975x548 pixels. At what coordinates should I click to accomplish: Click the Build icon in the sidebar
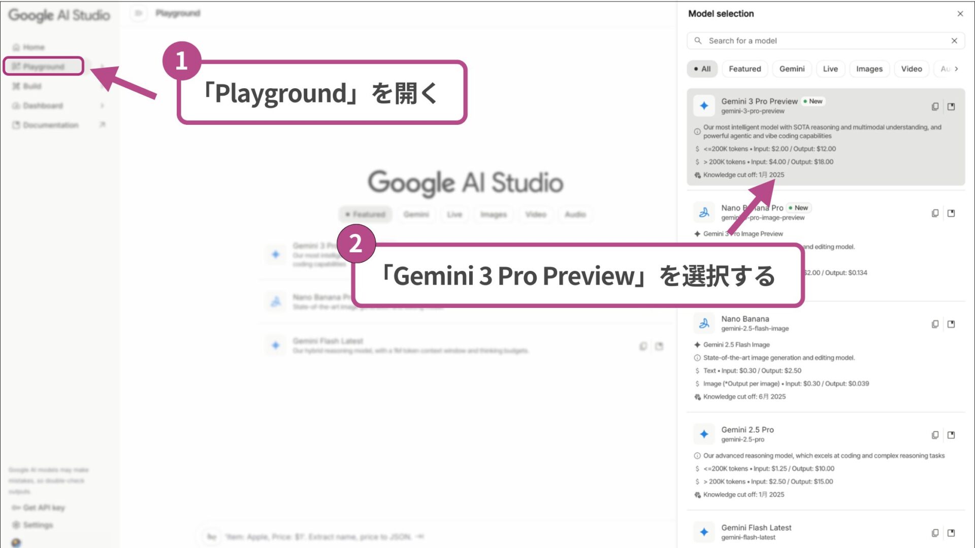click(x=17, y=86)
